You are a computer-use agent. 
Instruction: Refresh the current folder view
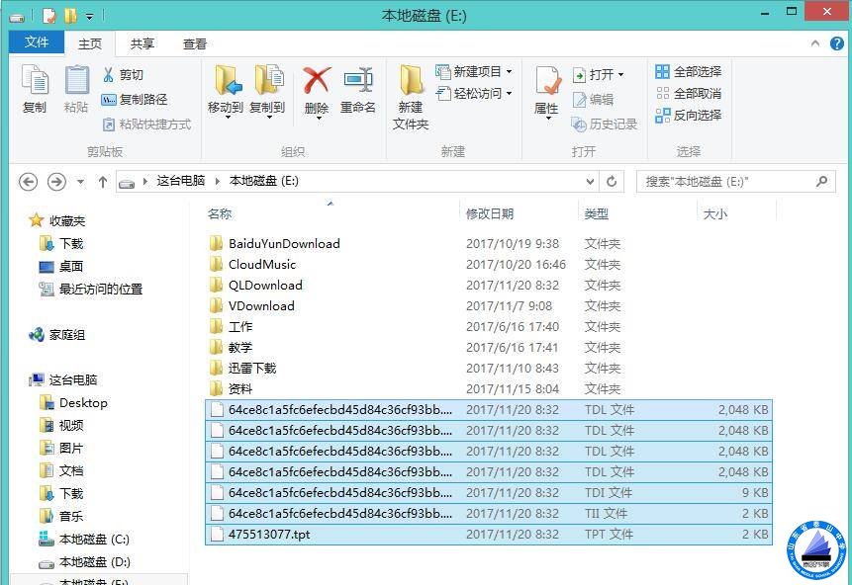pos(612,182)
